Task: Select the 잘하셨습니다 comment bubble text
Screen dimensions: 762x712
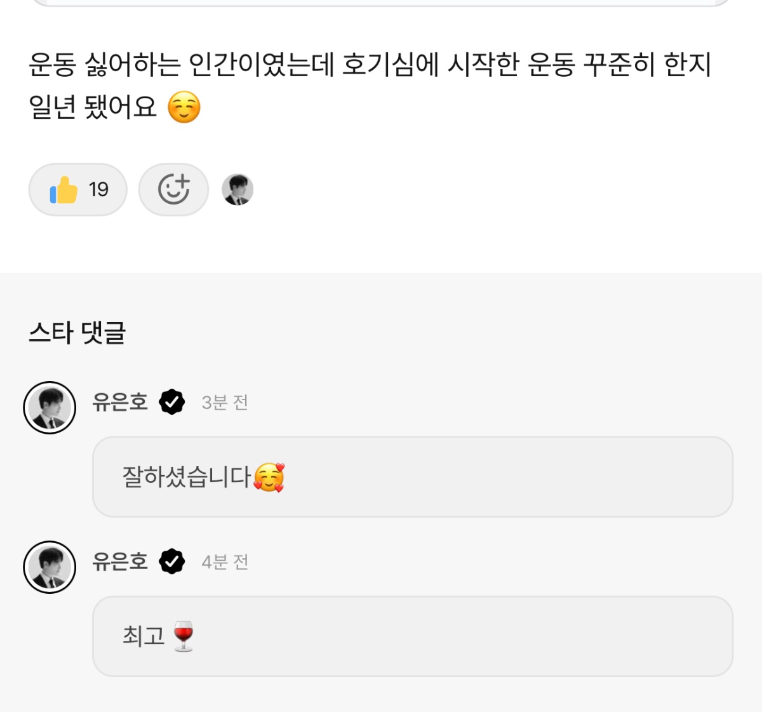Action: pos(187,477)
